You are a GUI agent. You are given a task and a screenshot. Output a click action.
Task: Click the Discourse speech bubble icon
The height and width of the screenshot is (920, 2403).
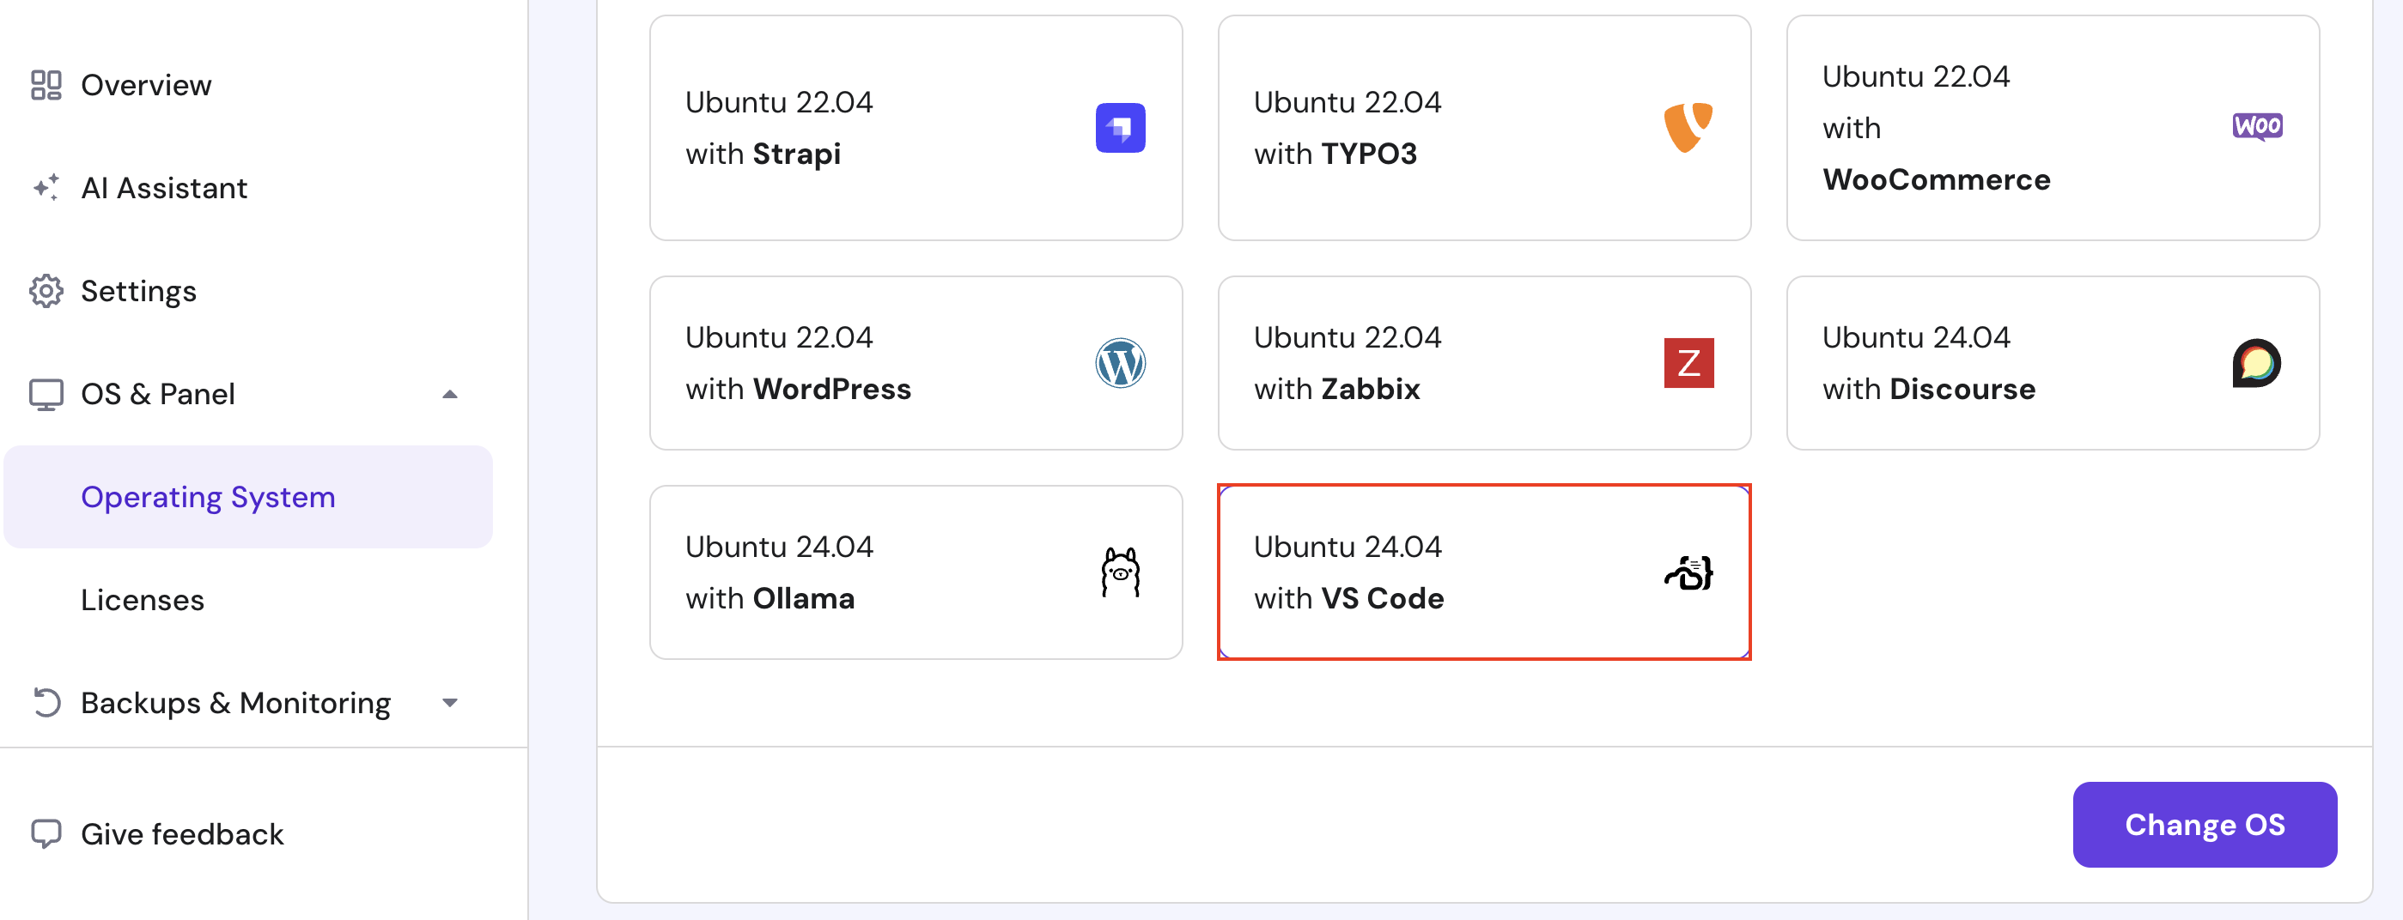point(2255,363)
